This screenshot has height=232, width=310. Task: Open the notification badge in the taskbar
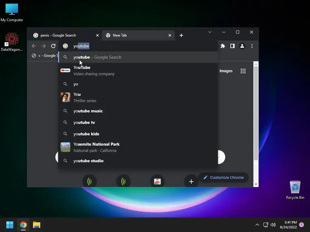[x=302, y=225]
